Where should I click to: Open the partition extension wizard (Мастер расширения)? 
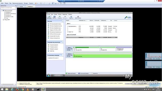(55, 24)
